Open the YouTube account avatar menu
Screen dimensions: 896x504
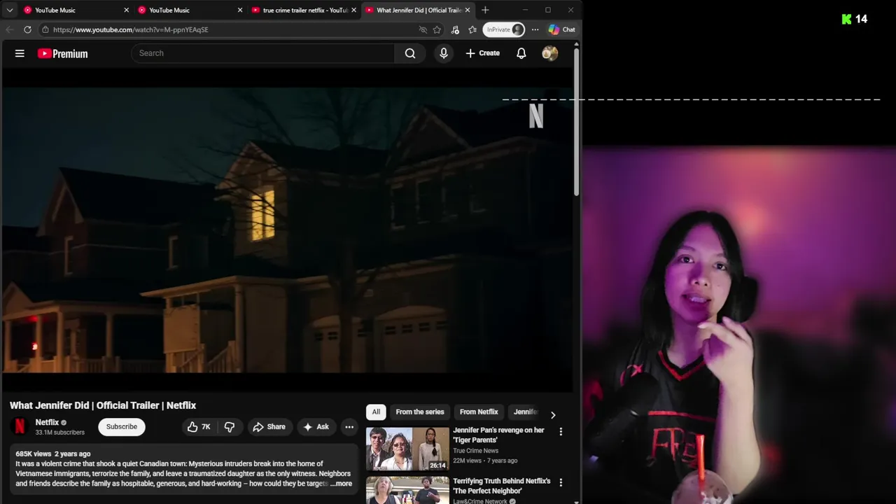pos(550,53)
